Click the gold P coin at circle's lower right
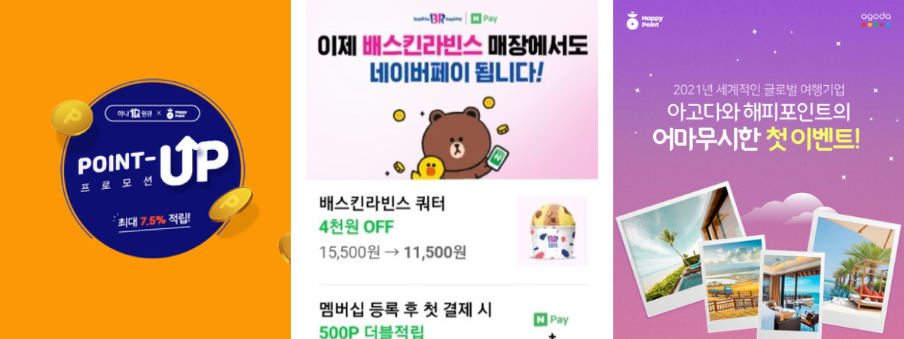The image size is (904, 339). (x=229, y=204)
